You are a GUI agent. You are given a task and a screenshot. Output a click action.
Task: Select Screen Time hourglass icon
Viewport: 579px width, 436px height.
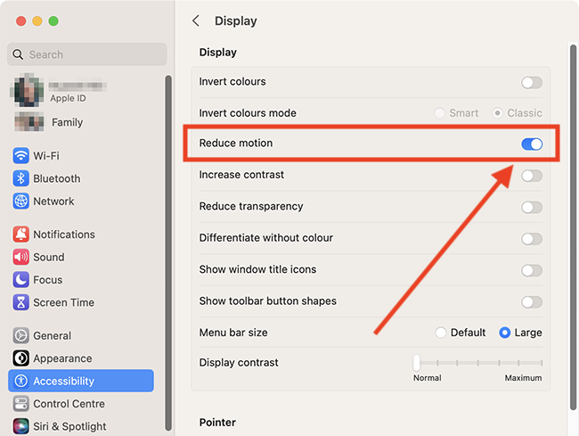(x=20, y=302)
